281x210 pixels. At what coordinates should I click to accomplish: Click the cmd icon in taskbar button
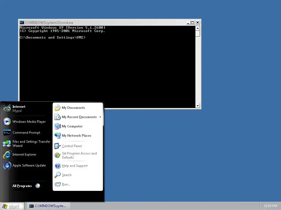(x=31, y=206)
